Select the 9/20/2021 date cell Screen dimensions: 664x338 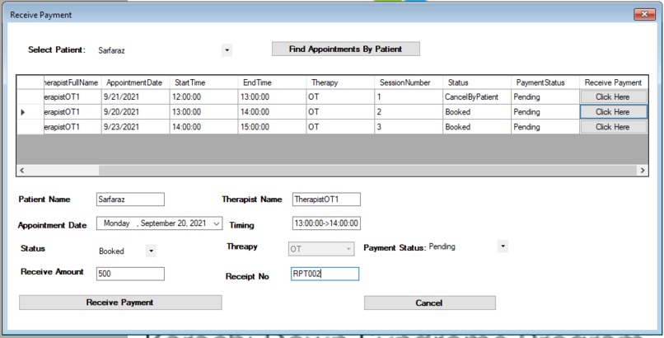click(135, 112)
